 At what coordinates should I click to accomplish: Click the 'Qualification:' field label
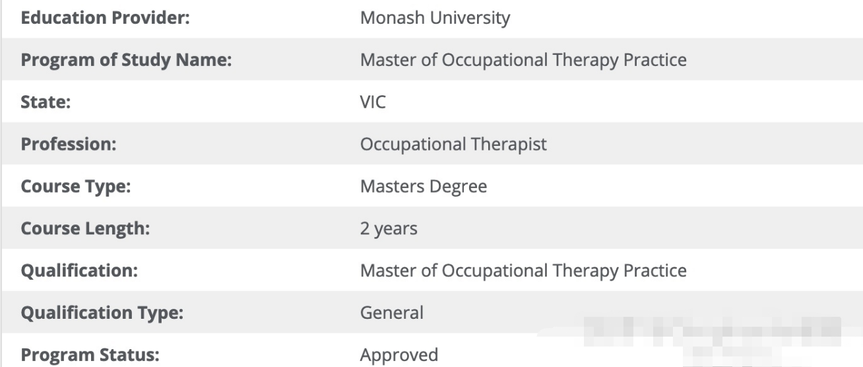coord(79,271)
